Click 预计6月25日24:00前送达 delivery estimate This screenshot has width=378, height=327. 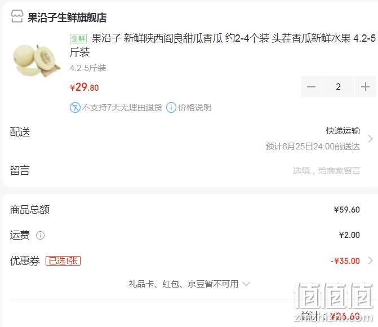(x=313, y=146)
